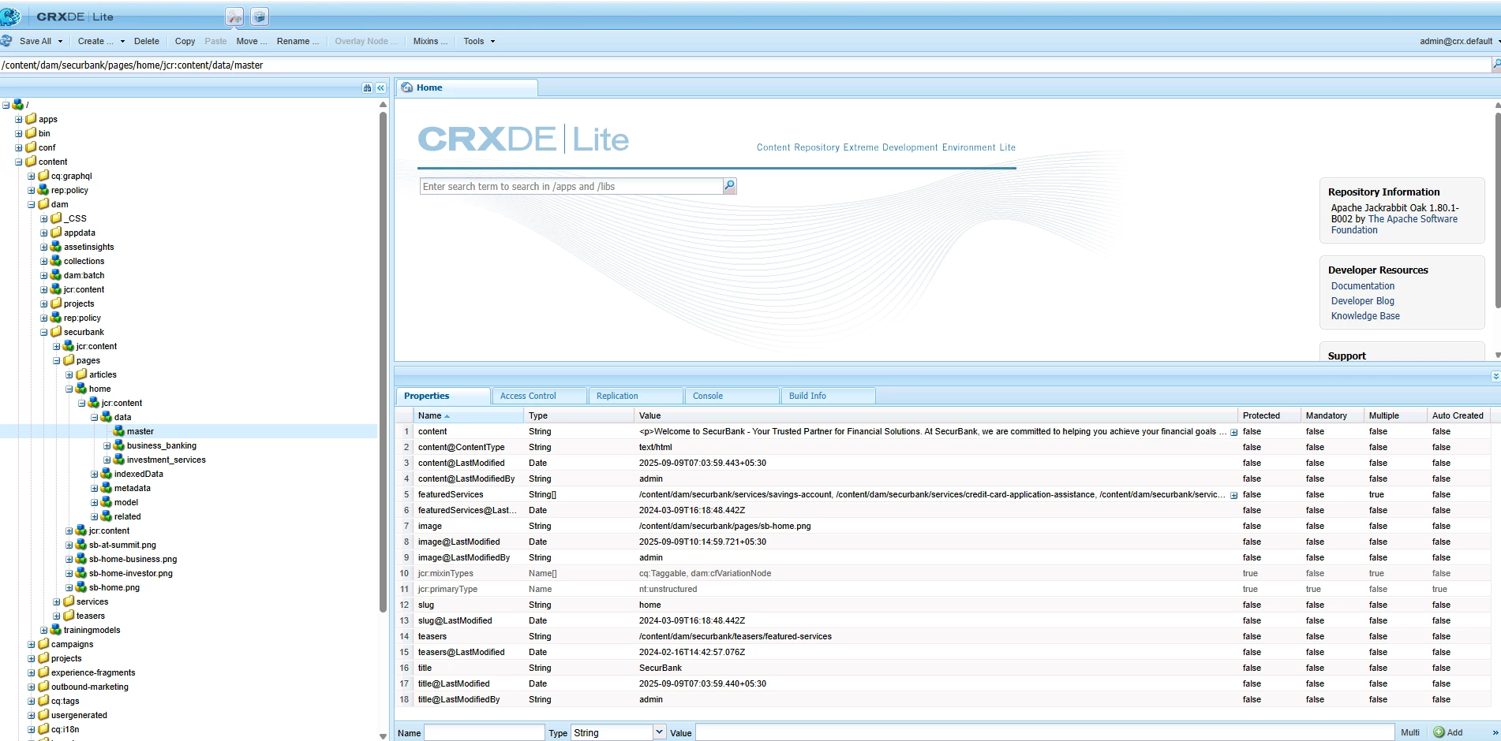Click the trainingmodels node icon
Image resolution: width=1501 pixels, height=741 pixels.
pos(56,630)
